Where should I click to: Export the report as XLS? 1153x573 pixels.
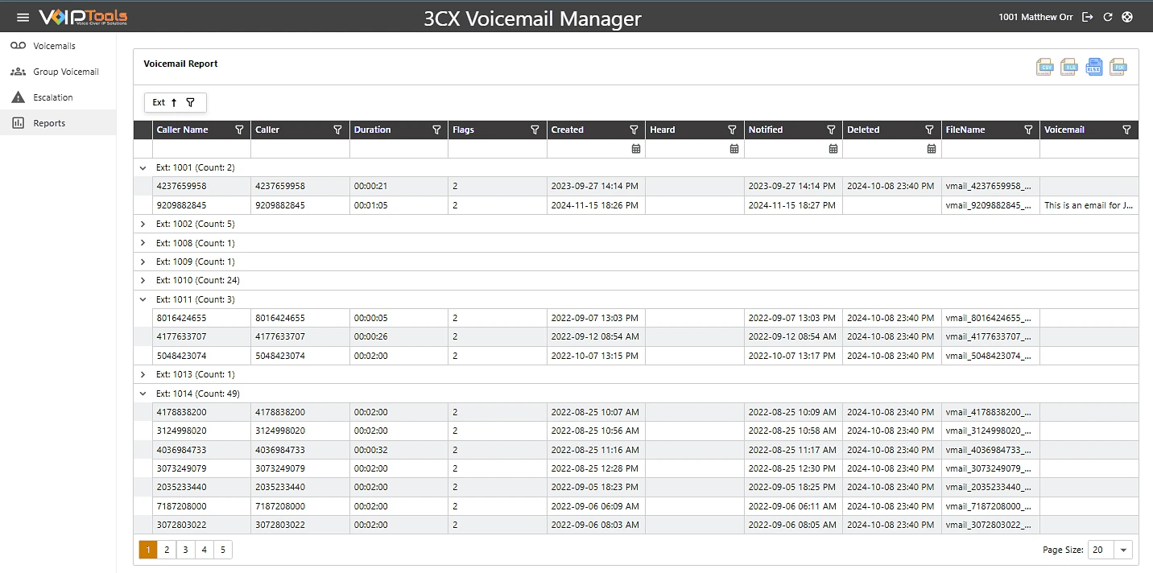1069,67
